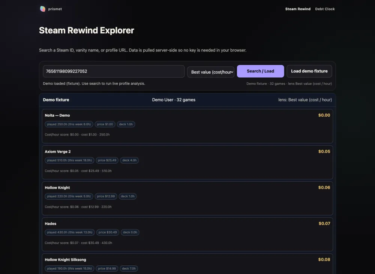Click the $0.05 score value
The height and width of the screenshot is (274, 375).
coord(324,151)
